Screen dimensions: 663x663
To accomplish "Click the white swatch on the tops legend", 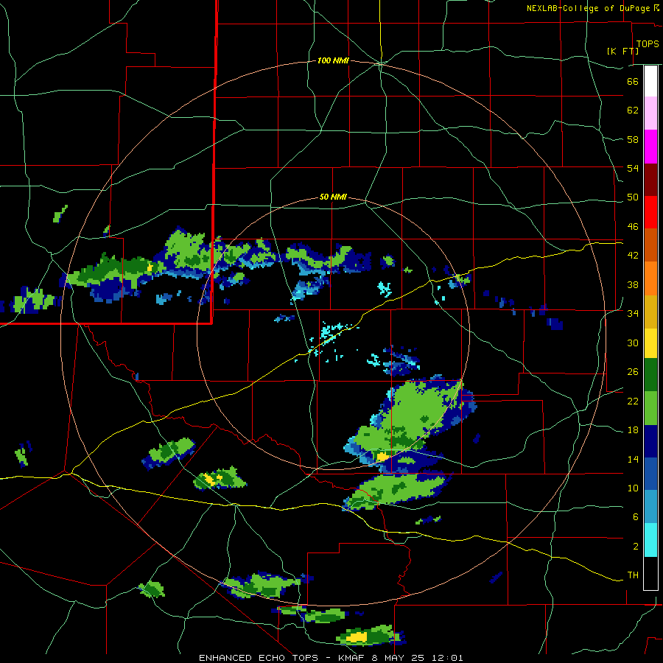I will tap(650, 81).
